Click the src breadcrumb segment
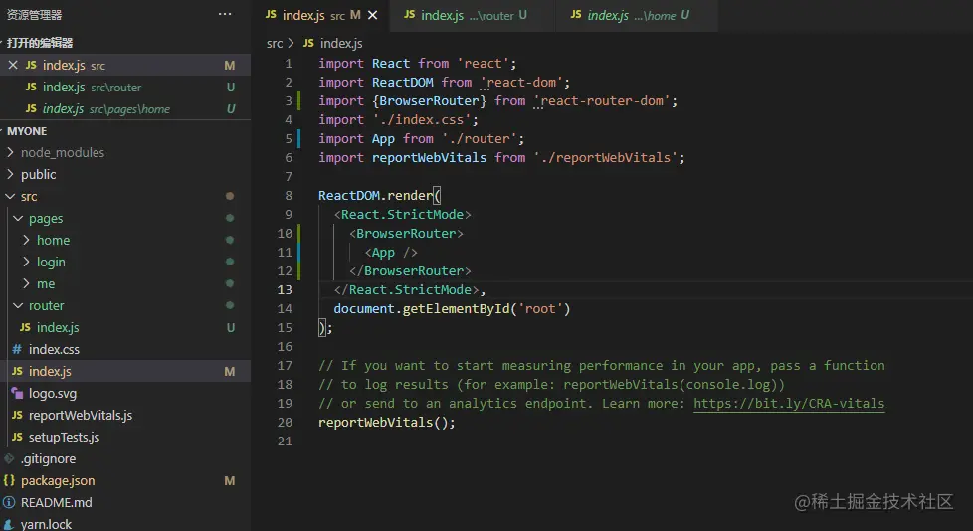 275,43
